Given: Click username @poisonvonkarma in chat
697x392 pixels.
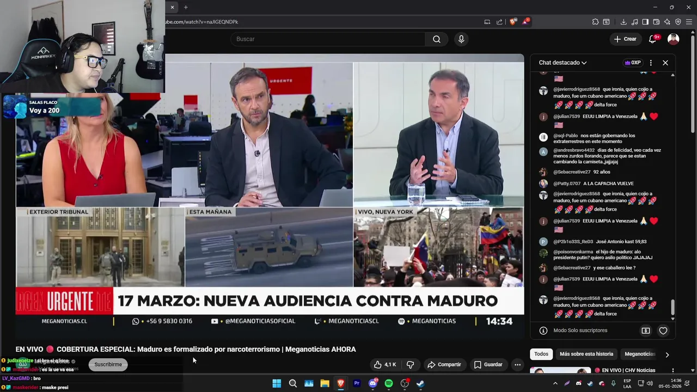Looking at the screenshot, I should [x=574, y=252].
